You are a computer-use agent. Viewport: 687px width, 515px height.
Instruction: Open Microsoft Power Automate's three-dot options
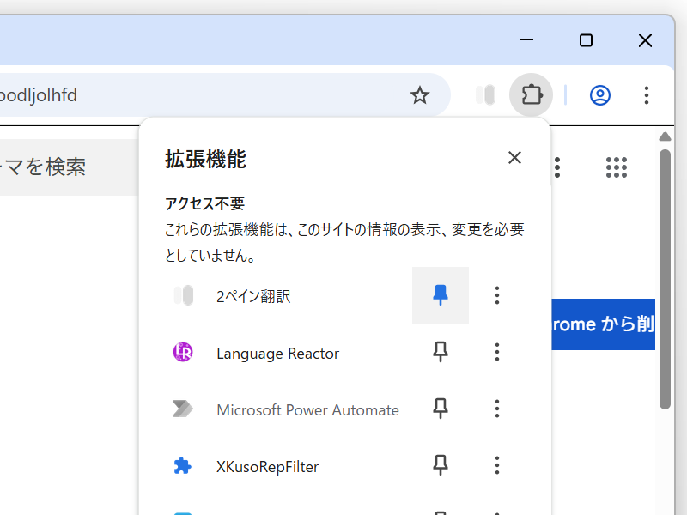coord(496,409)
